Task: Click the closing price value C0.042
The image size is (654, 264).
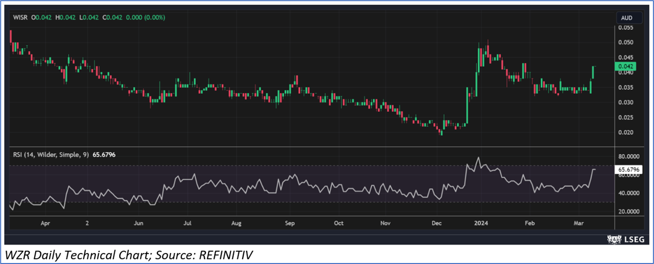Action: (110, 18)
